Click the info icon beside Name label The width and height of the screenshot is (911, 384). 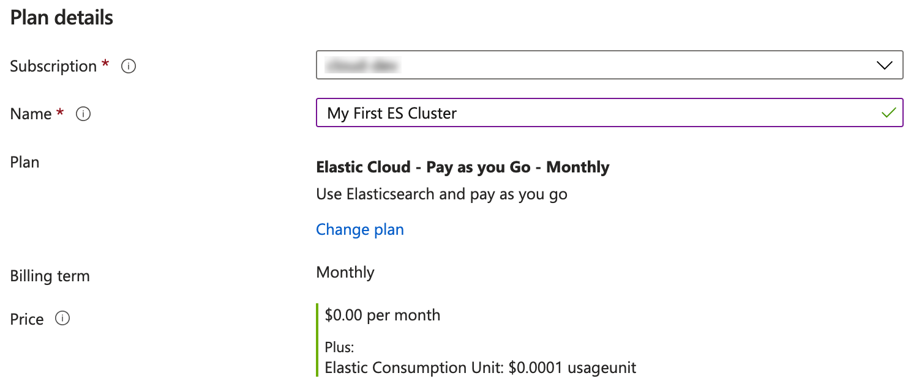(83, 114)
